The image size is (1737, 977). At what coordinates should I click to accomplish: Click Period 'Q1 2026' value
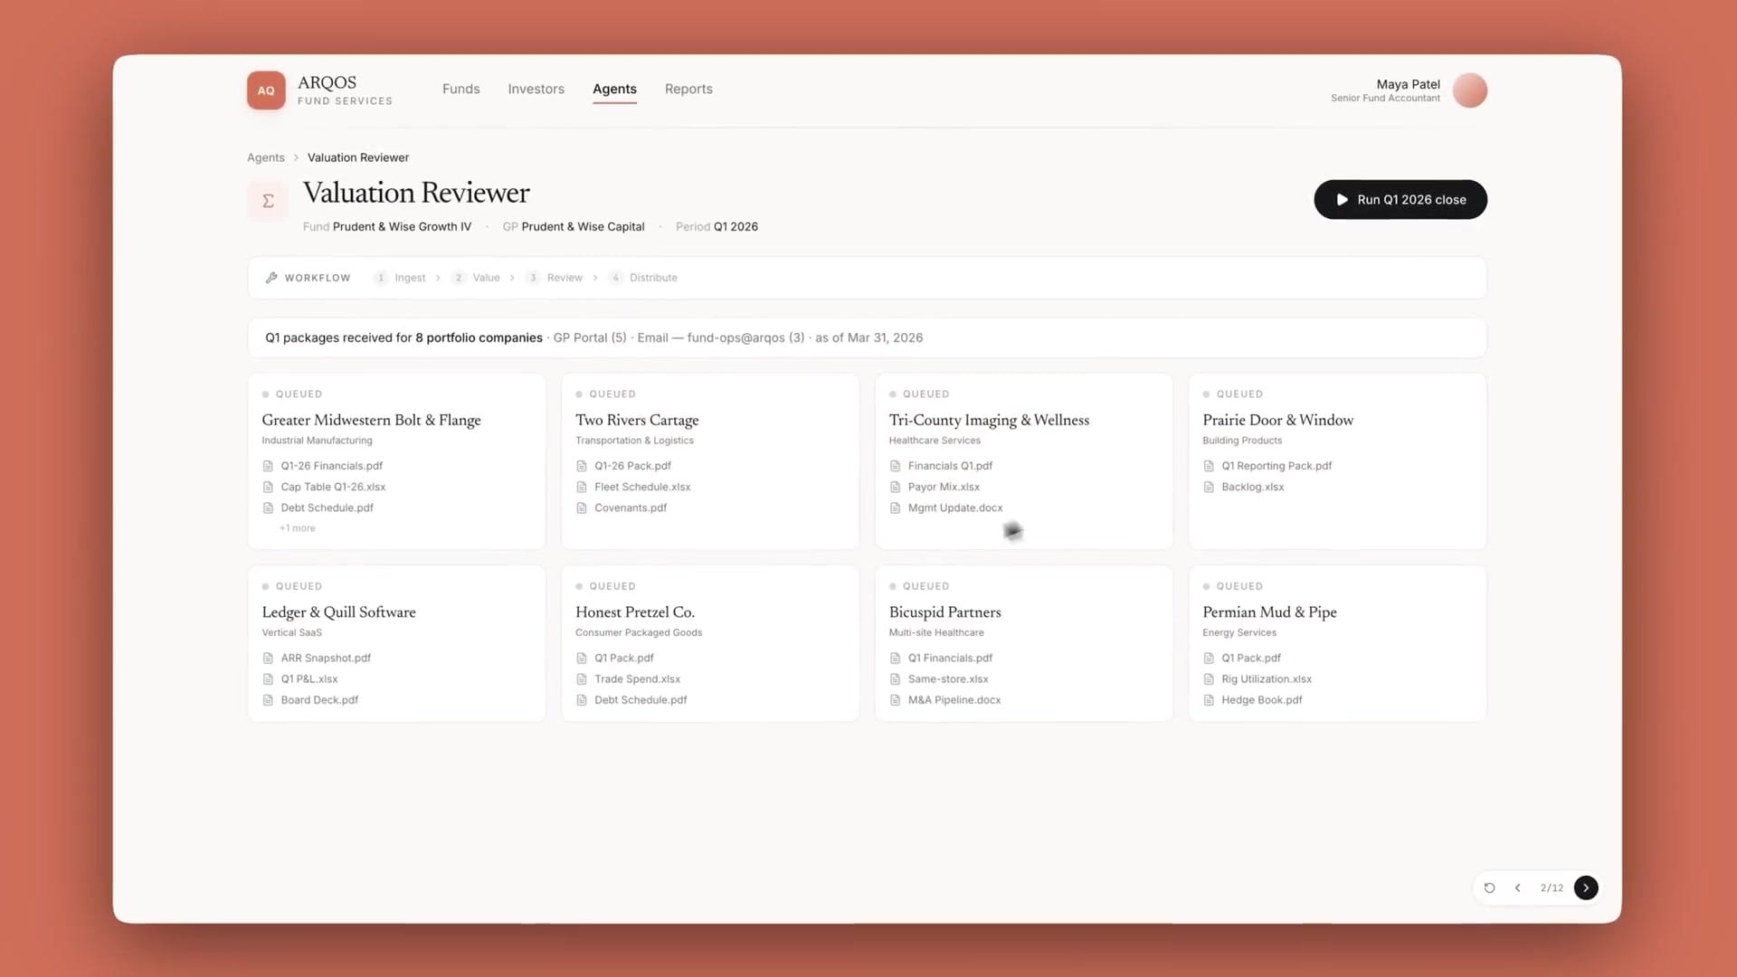point(736,227)
